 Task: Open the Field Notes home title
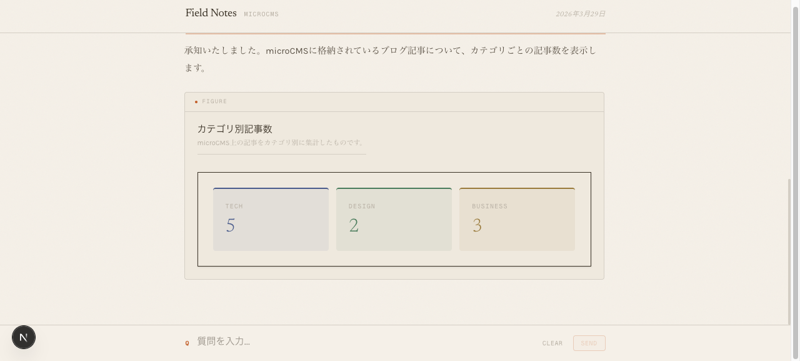click(211, 13)
